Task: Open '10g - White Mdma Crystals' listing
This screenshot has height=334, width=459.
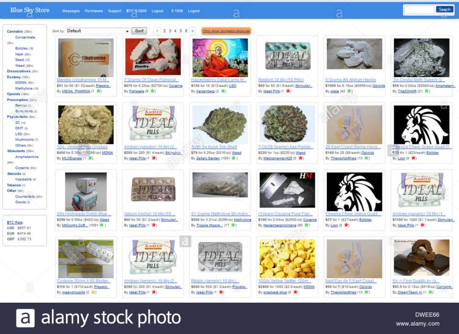Action: pos(82,147)
